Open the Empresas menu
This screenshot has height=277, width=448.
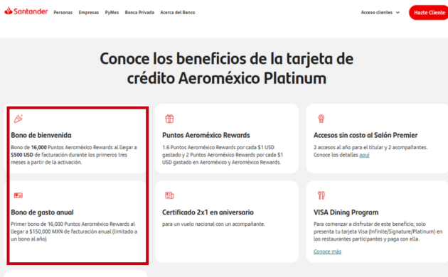89,13
